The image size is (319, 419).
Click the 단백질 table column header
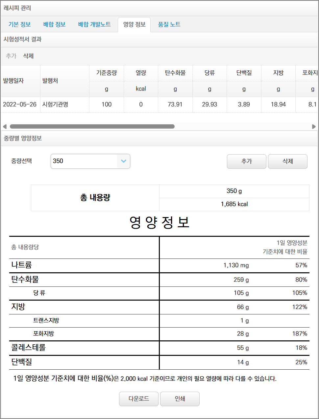[244, 73]
